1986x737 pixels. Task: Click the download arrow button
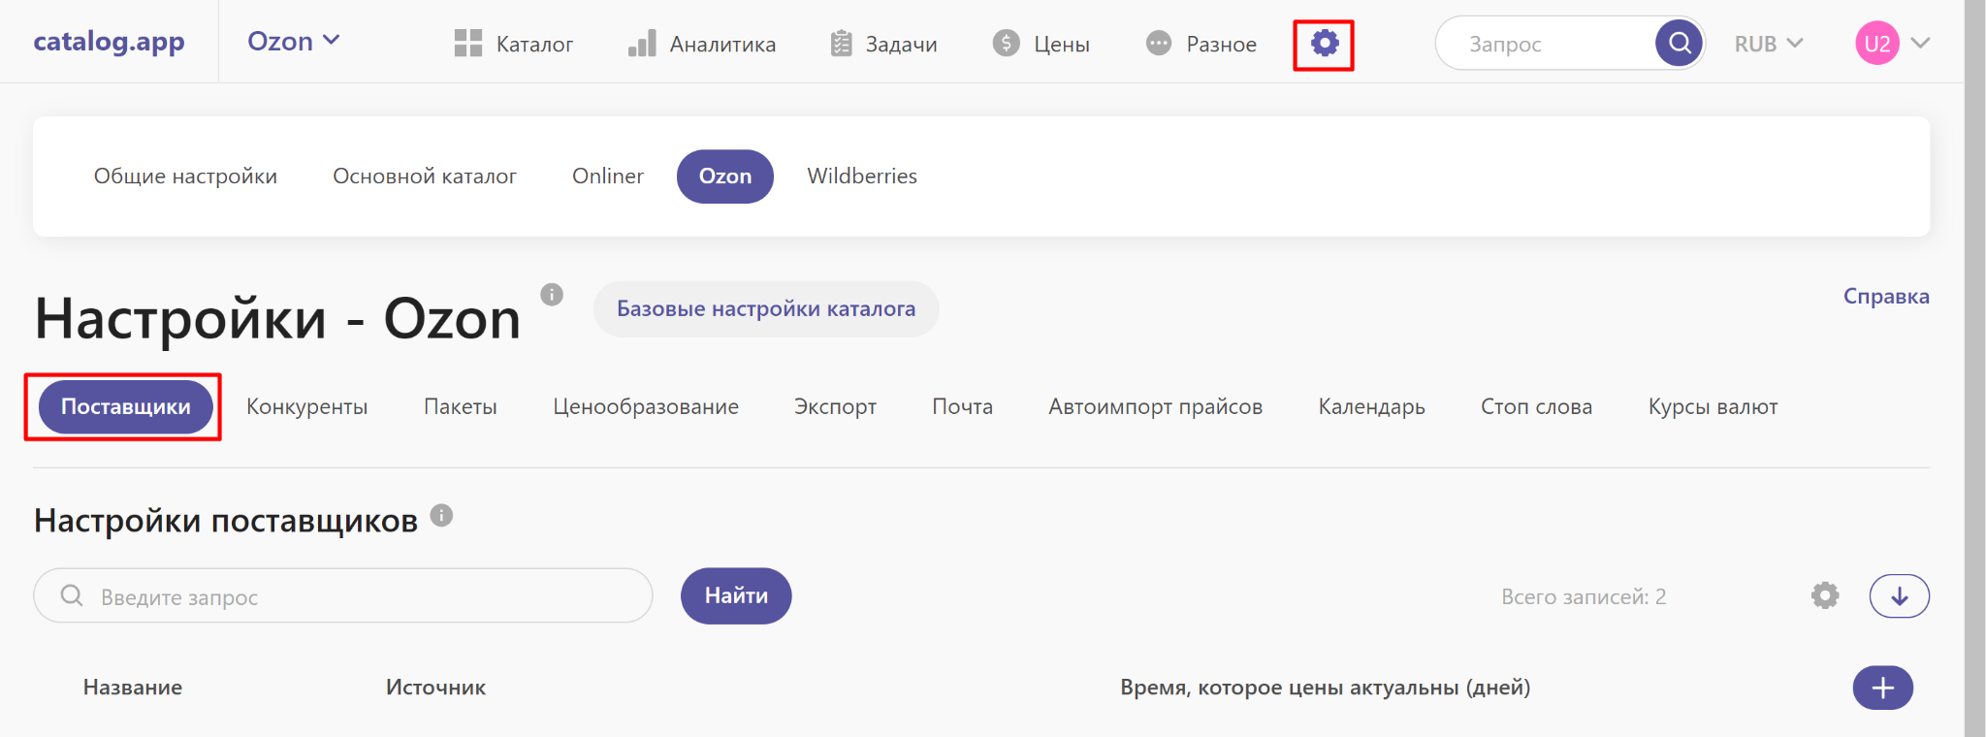click(1899, 596)
